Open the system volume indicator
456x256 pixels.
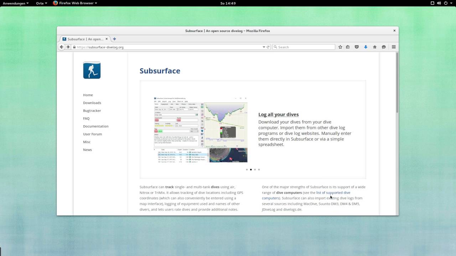click(x=439, y=3)
